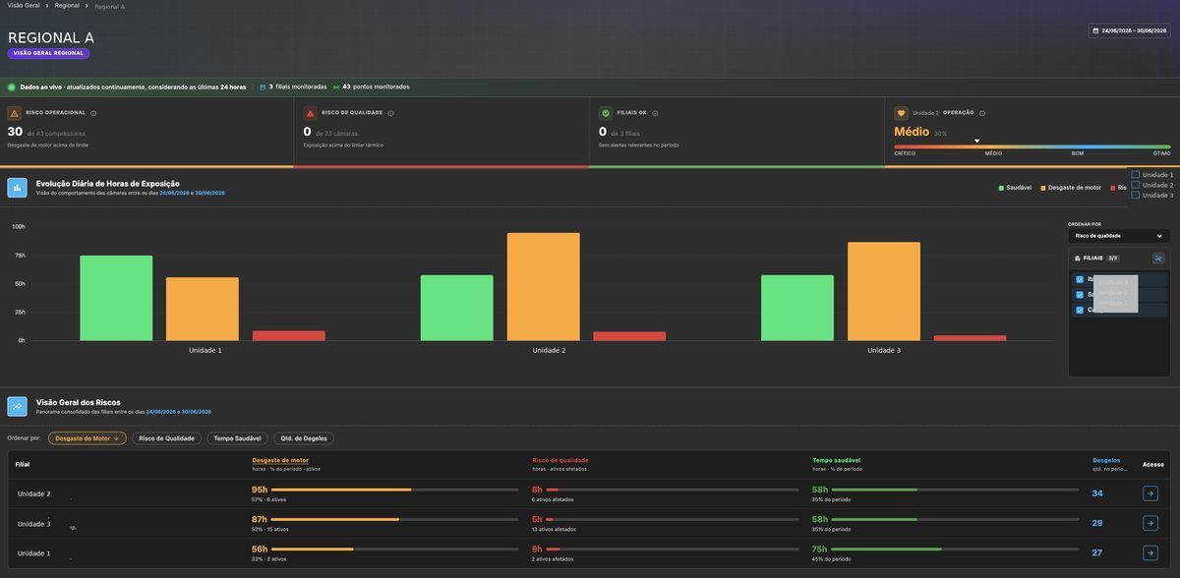Click the marker on the Crítico-Ótimo scale

[x=976, y=142]
